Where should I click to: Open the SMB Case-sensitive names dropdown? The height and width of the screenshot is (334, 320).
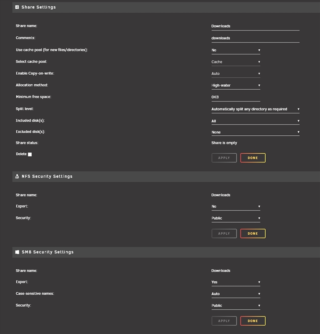(x=236, y=294)
